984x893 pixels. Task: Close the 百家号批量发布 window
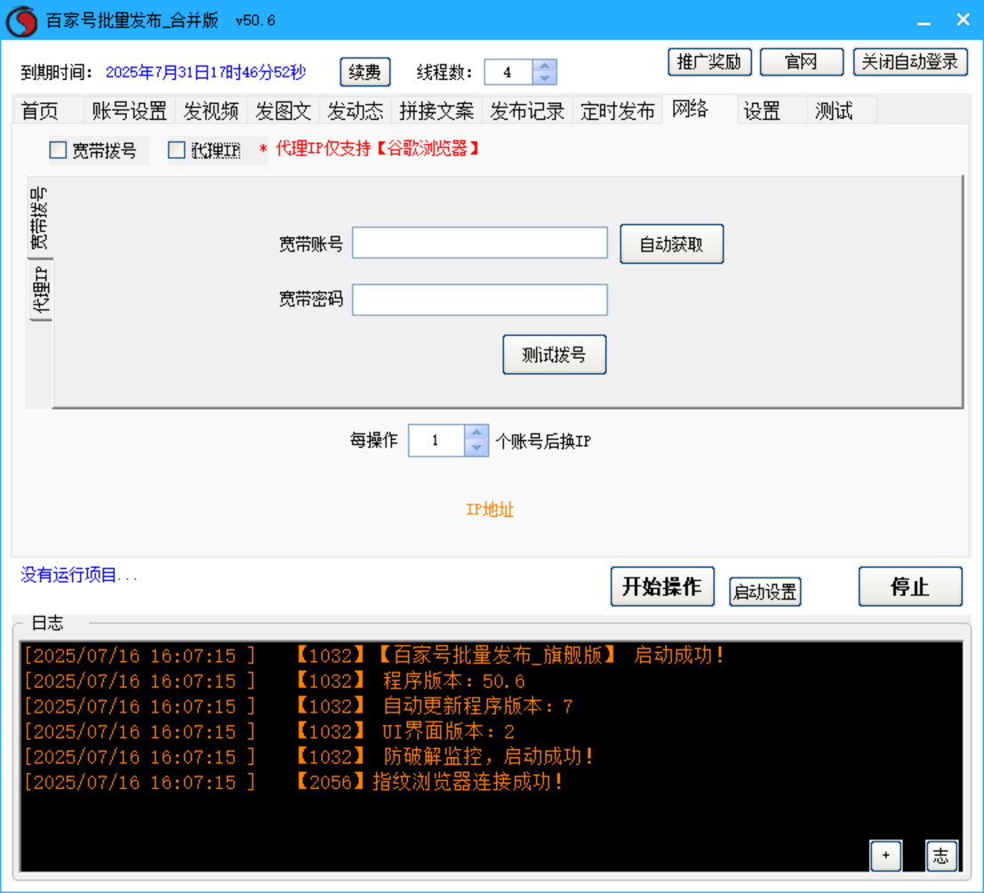coord(964,20)
